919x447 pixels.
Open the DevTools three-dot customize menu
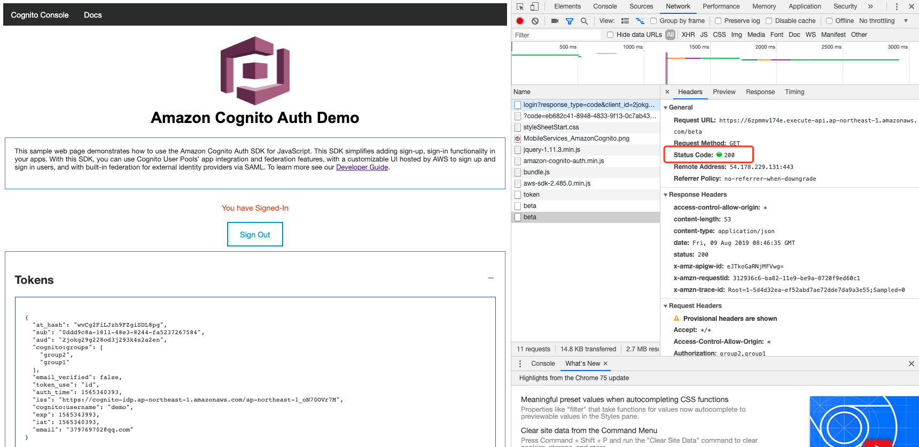click(897, 6)
